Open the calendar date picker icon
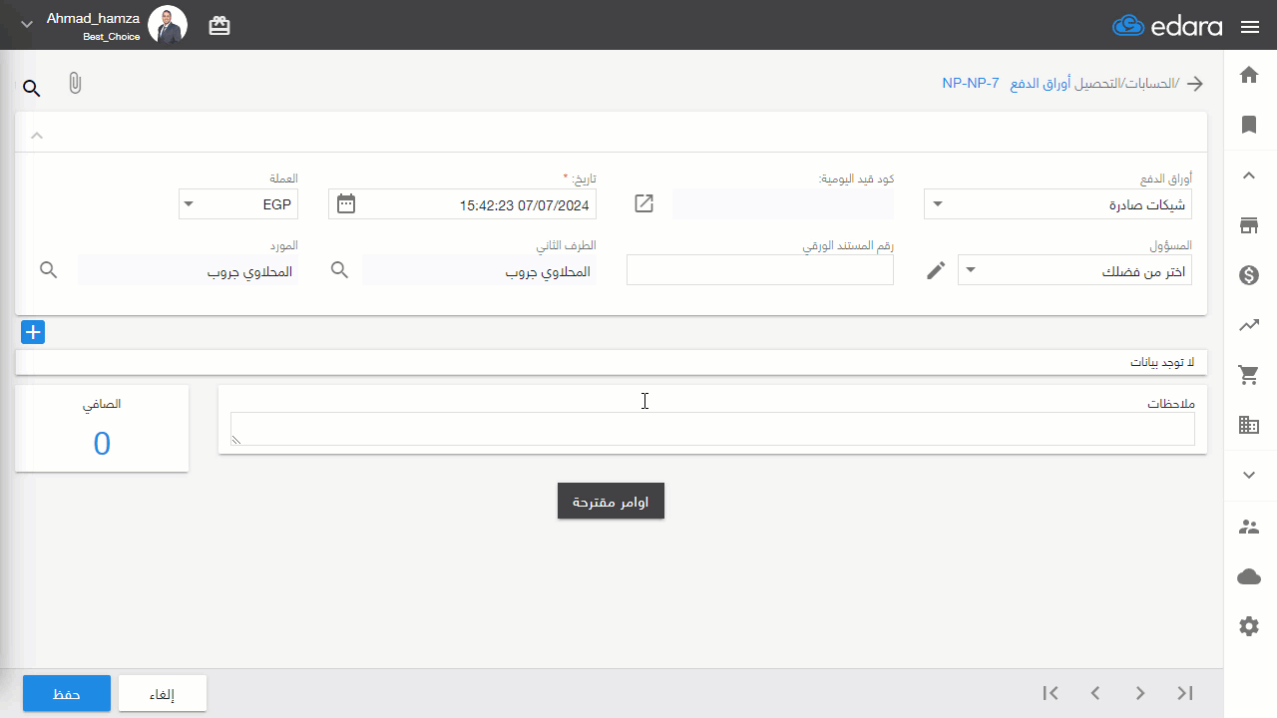1277x718 pixels. (x=346, y=203)
